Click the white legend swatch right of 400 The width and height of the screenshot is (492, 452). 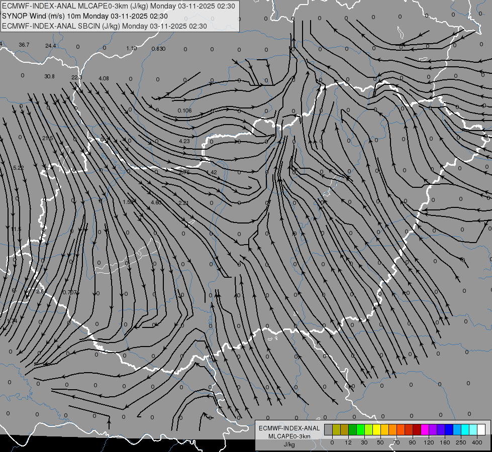[x=481, y=429]
